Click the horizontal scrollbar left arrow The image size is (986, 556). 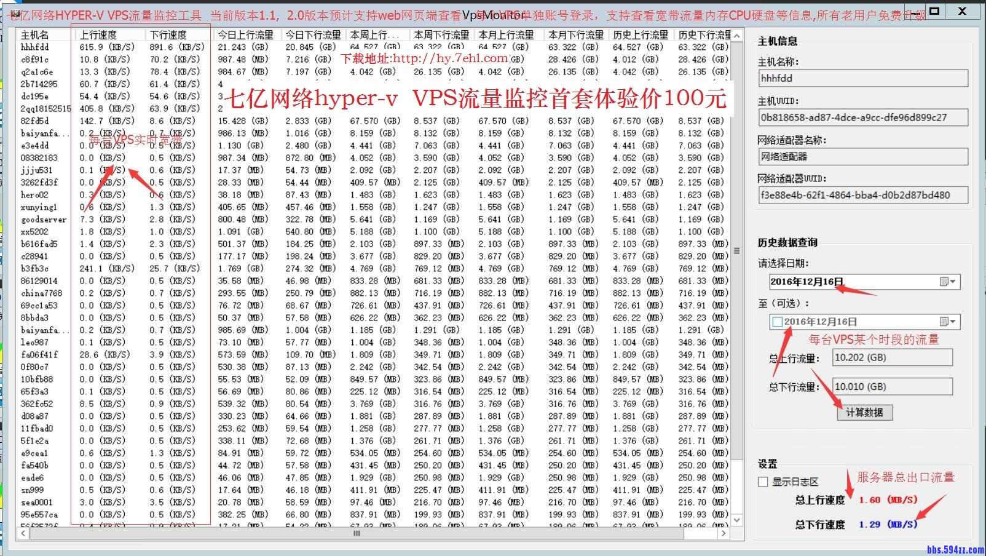point(23,533)
